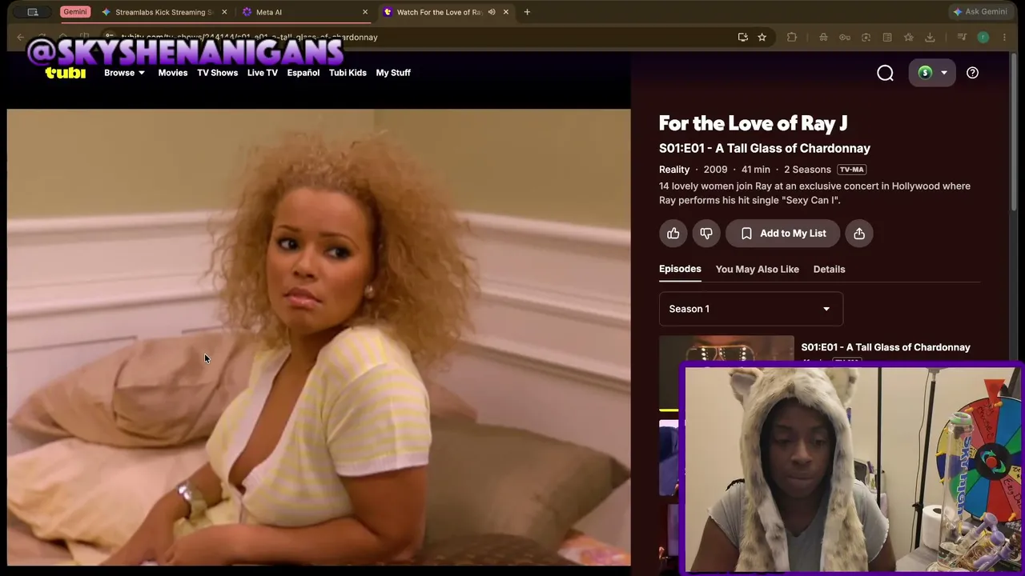Screen dimensions: 1025x576
Task: Expand the Browse dropdown menu
Action: [x=124, y=73]
